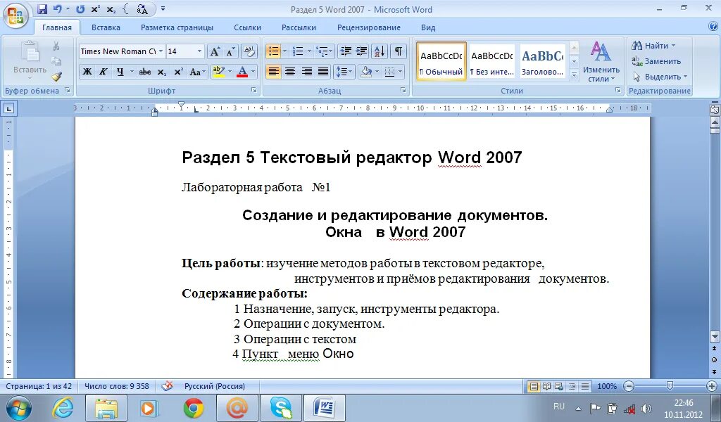Open the Change Case Aa menu
The width and height of the screenshot is (721, 422).
click(197, 72)
